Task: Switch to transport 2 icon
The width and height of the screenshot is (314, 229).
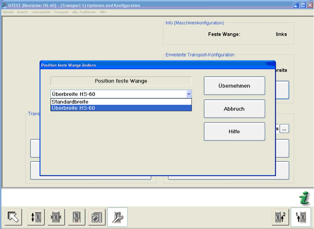Action: (x=280, y=217)
